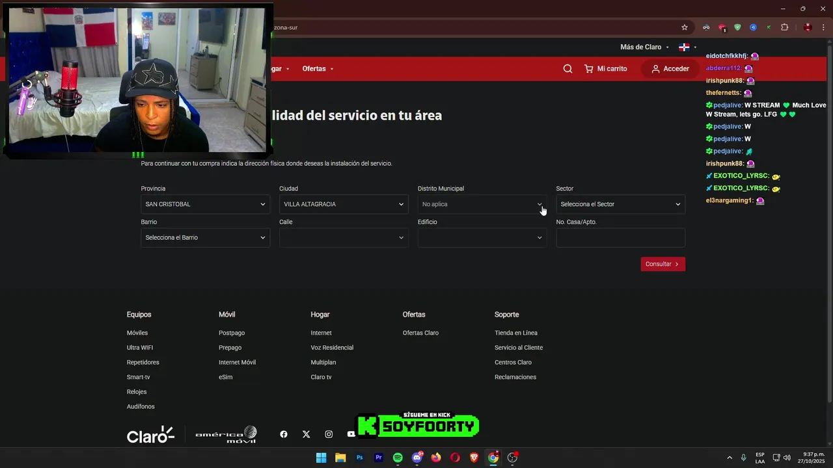
Task: Open the Dominican flag country selector
Action: pyautogui.click(x=687, y=47)
